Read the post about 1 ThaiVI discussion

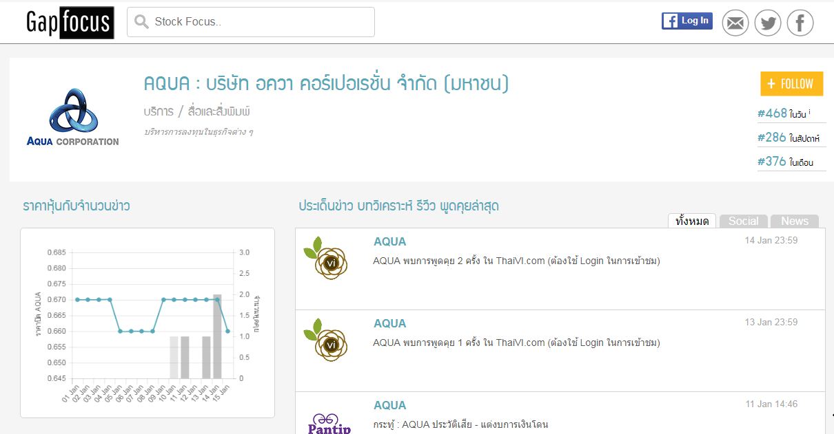(516, 343)
